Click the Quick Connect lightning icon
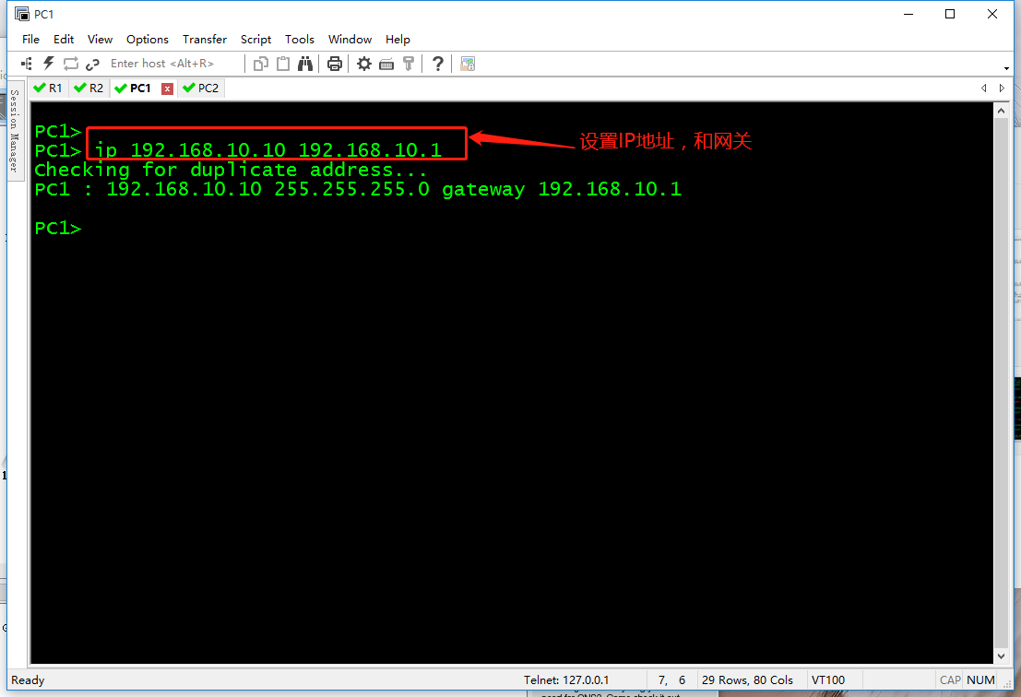 tap(48, 64)
